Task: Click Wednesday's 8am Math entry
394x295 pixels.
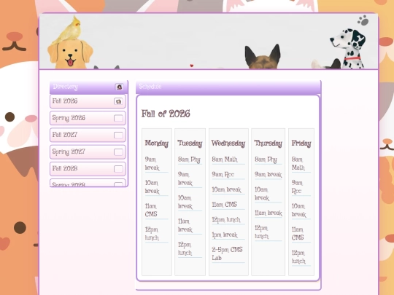Action: coord(228,160)
